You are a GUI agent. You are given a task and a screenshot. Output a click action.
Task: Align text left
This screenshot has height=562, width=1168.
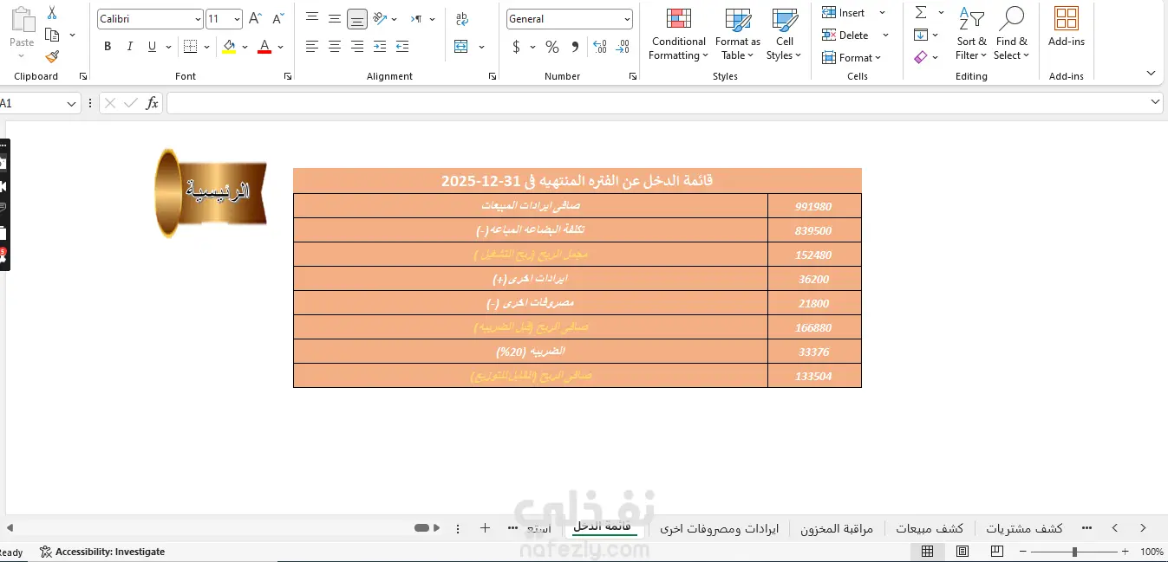(312, 47)
